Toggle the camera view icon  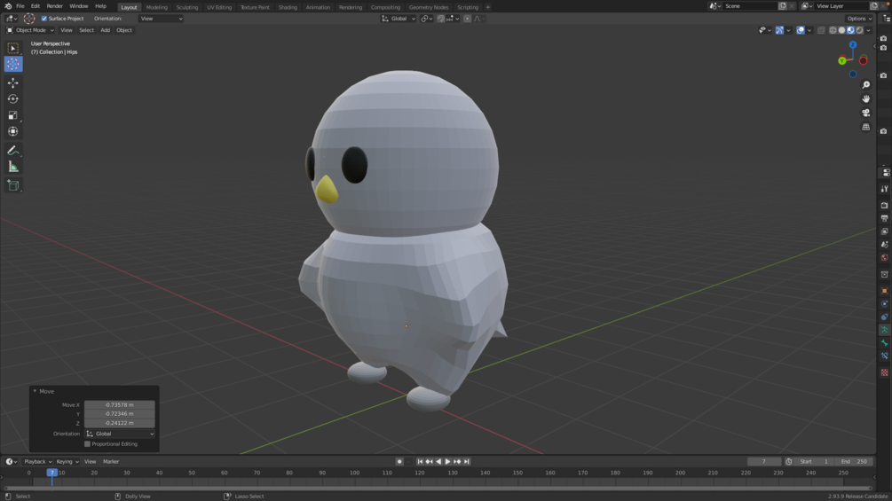[x=866, y=113]
